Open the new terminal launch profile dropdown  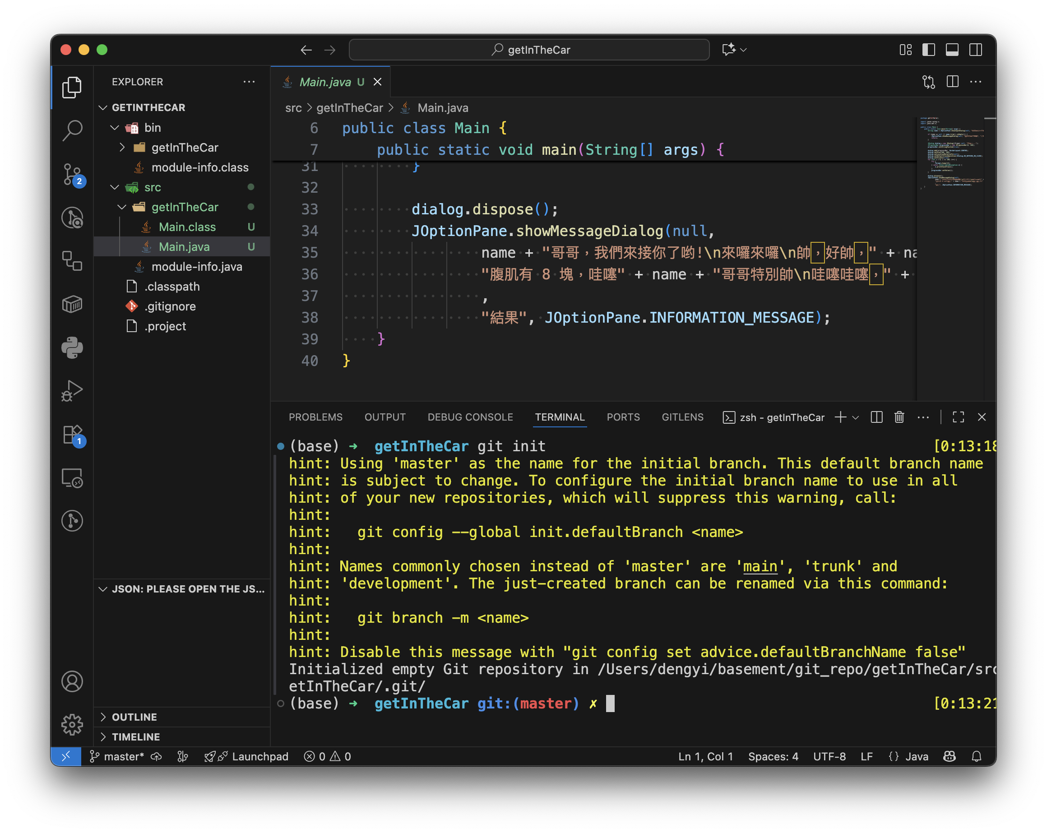856,417
